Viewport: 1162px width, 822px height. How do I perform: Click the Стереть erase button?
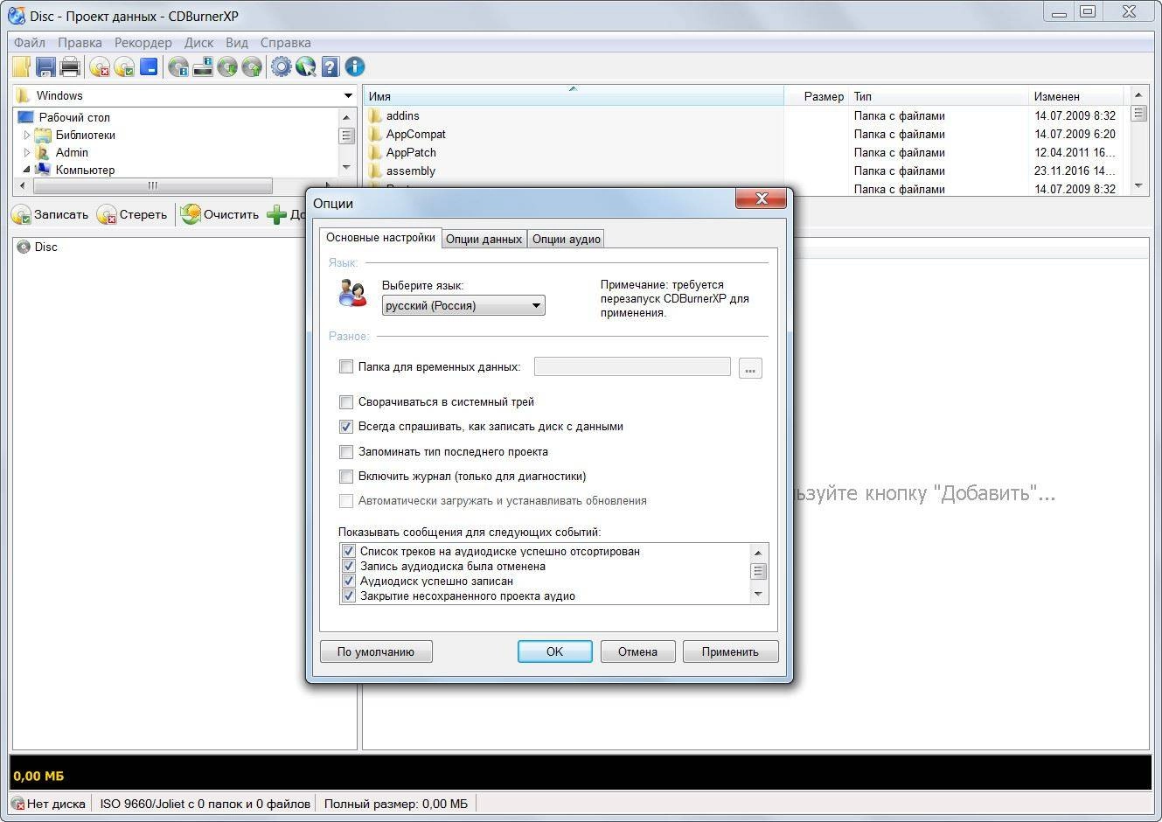pos(132,214)
